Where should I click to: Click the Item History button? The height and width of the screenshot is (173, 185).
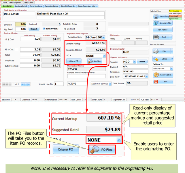[163, 30]
